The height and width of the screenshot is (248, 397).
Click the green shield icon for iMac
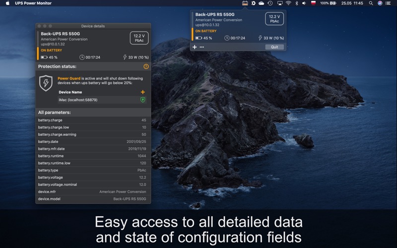tap(143, 100)
